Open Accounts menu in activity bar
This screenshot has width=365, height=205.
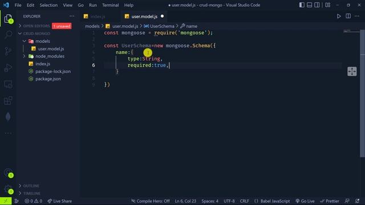point(8,173)
